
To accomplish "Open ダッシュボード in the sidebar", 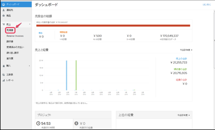I will pos(16,4).
